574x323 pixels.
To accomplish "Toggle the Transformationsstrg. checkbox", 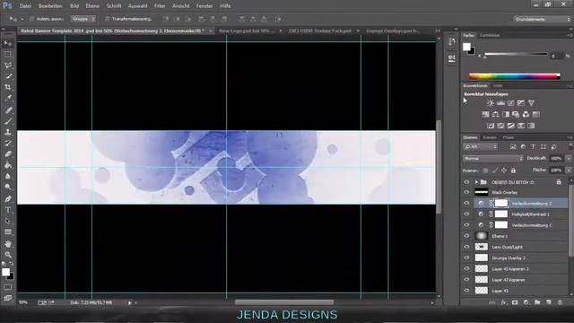I will [108, 19].
